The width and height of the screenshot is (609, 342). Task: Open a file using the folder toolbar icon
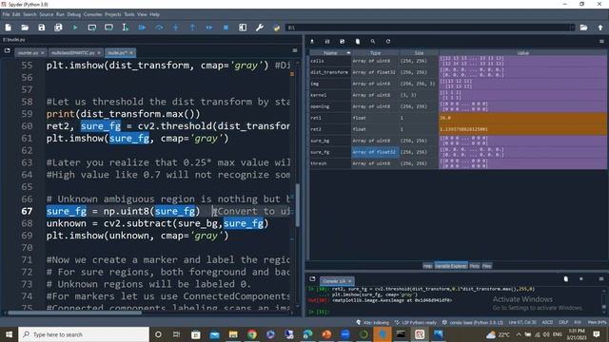[x=25, y=28]
